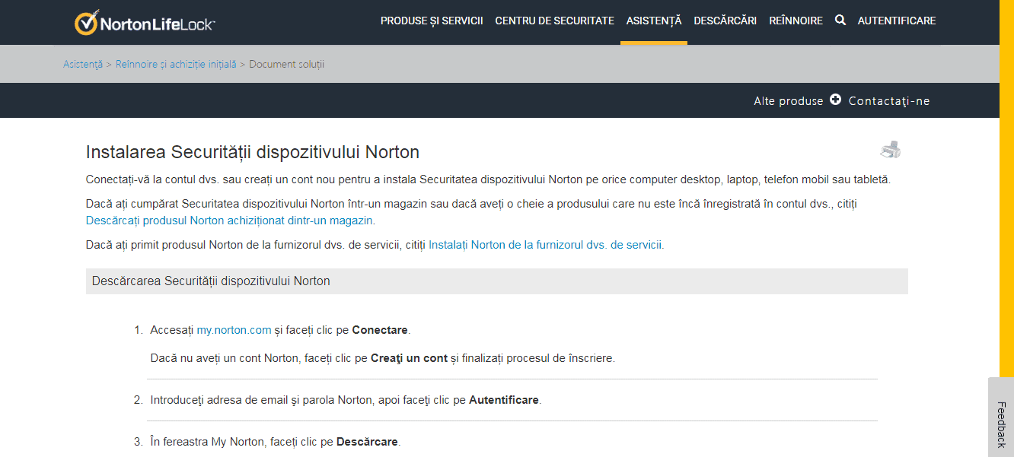Image resolution: width=1014 pixels, height=457 pixels.
Task: Open the CENTRU DE SECURITATE menu
Action: pyautogui.click(x=554, y=21)
